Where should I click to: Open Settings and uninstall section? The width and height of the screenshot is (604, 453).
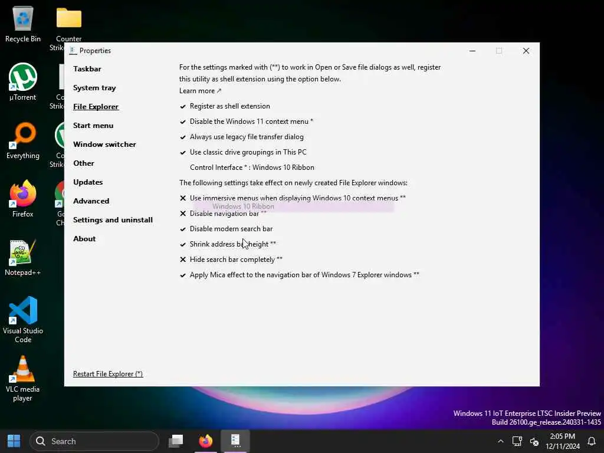(x=113, y=220)
